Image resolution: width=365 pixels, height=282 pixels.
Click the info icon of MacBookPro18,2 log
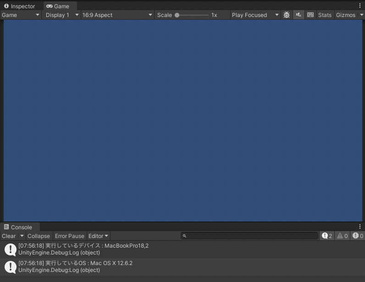point(11,249)
